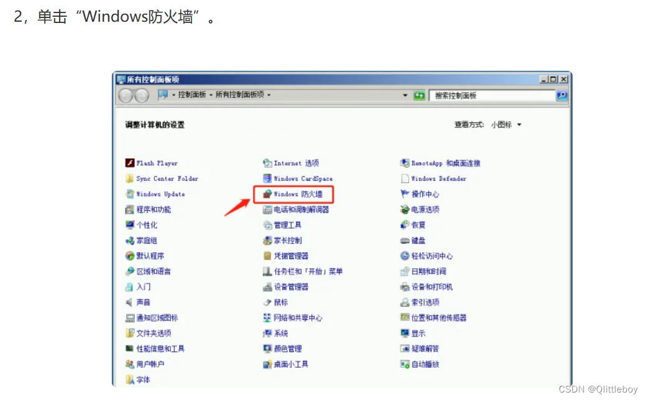The height and width of the screenshot is (400, 647).
Task: Open the 设备管理器 icon
Action: click(267, 287)
